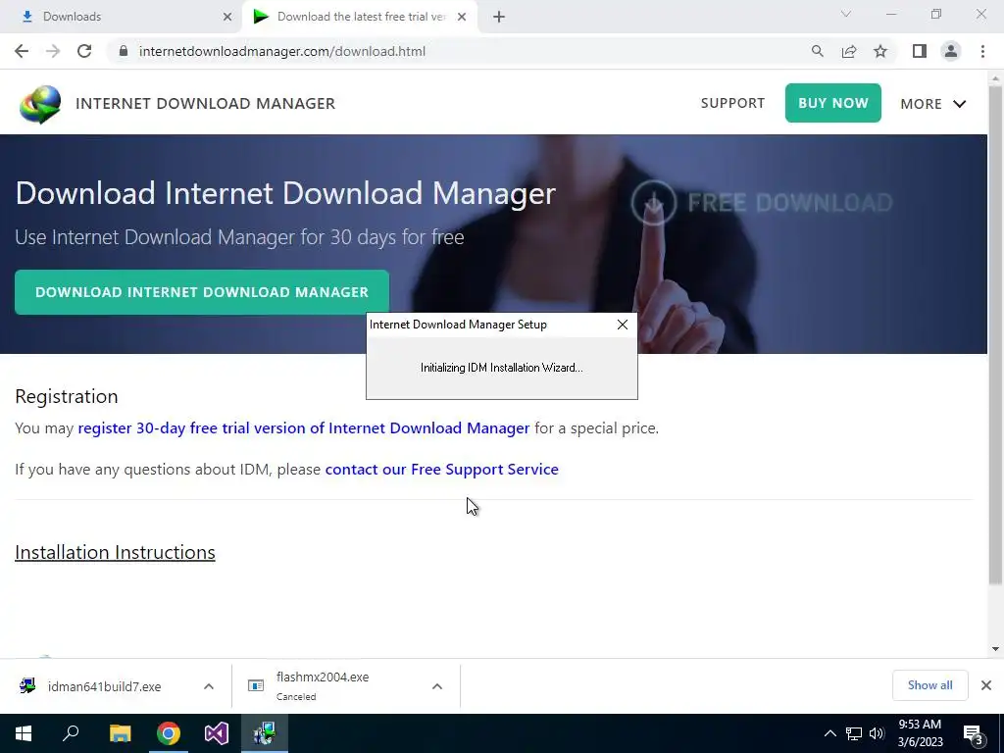The width and height of the screenshot is (1004, 753).
Task: Open Visual Studio from the taskbar
Action: pyautogui.click(x=217, y=733)
